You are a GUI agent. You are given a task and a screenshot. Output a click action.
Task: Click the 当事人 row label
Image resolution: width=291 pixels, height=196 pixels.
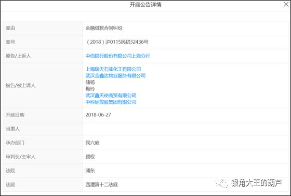12,129
